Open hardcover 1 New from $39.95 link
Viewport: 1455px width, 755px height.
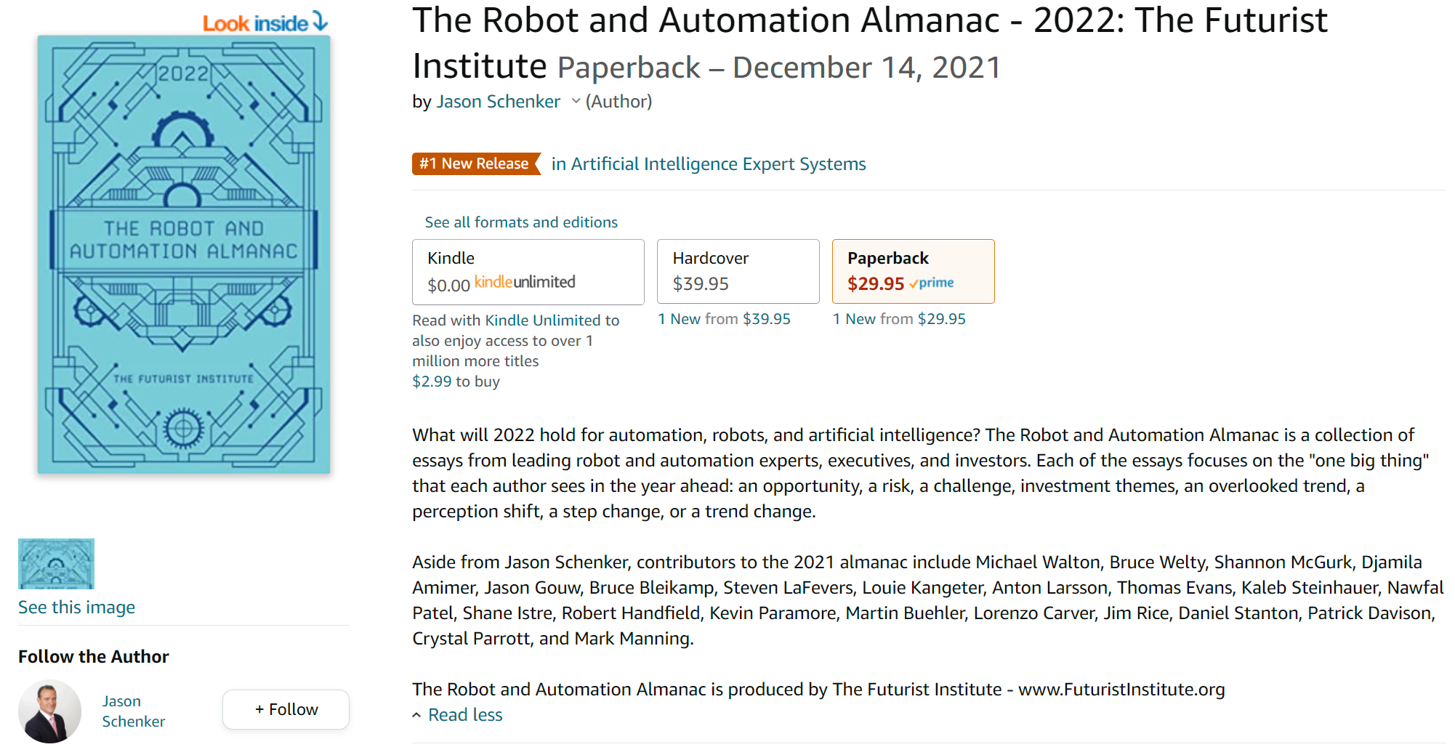tap(724, 319)
